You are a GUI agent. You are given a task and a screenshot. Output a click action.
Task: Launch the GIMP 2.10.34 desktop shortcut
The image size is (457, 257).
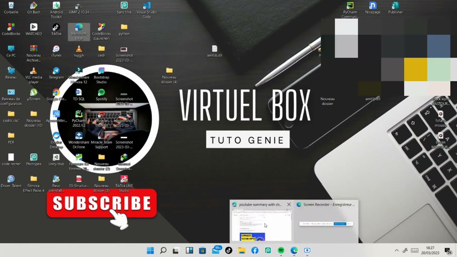click(79, 8)
